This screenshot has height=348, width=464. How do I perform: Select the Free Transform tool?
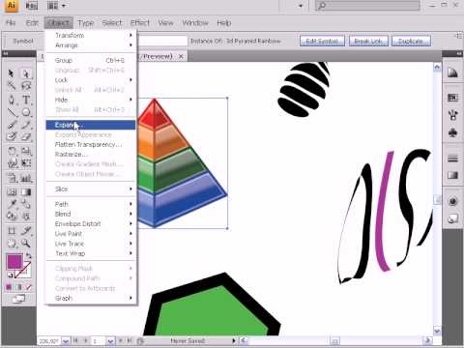[x=26, y=163]
